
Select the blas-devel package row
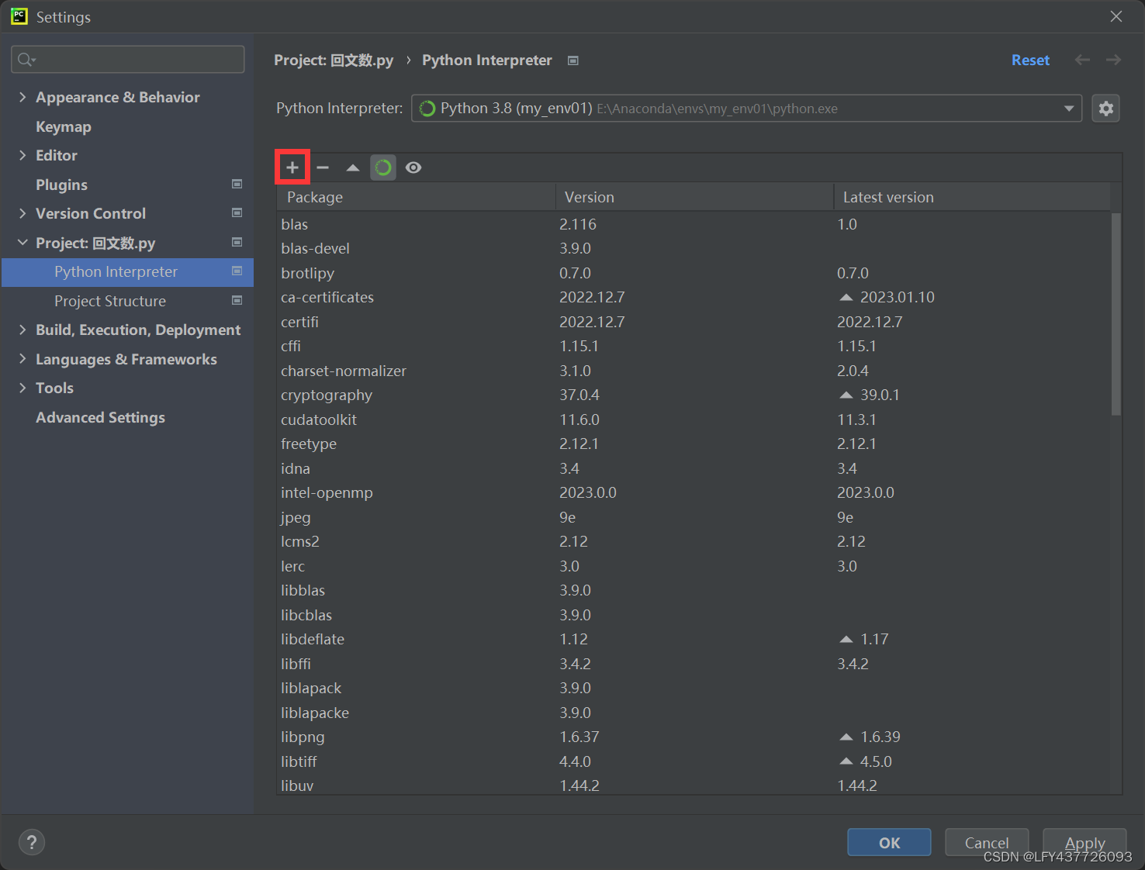694,248
